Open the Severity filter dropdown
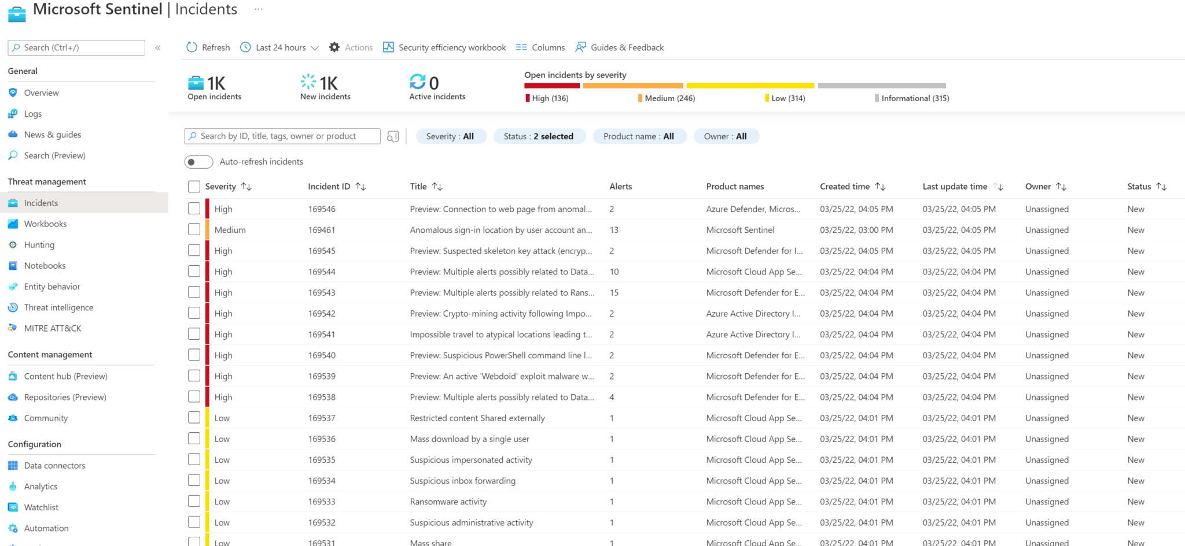1185x546 pixels. pyautogui.click(x=451, y=136)
